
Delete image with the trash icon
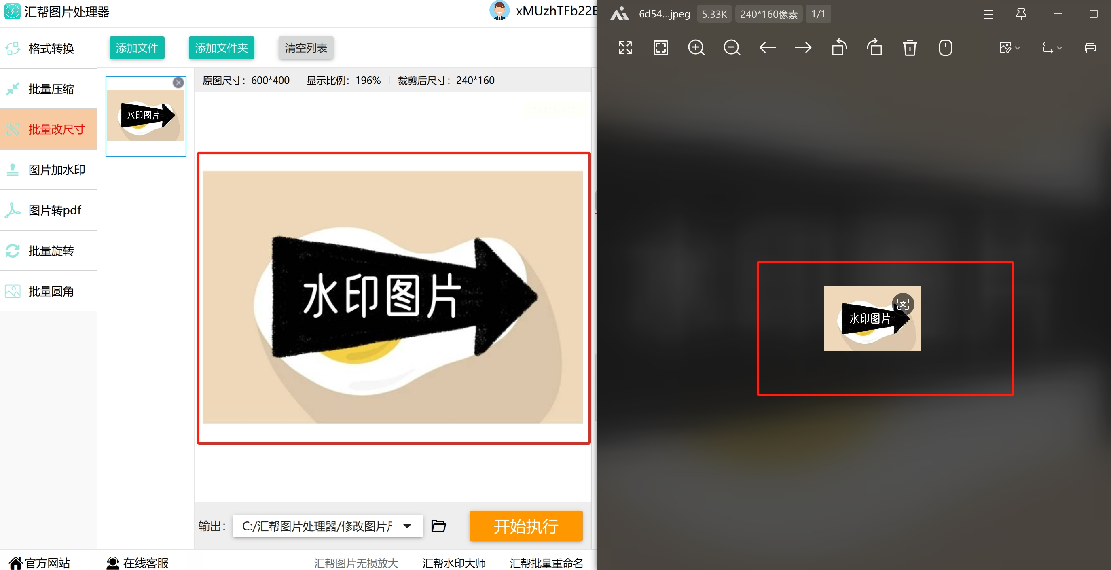910,47
